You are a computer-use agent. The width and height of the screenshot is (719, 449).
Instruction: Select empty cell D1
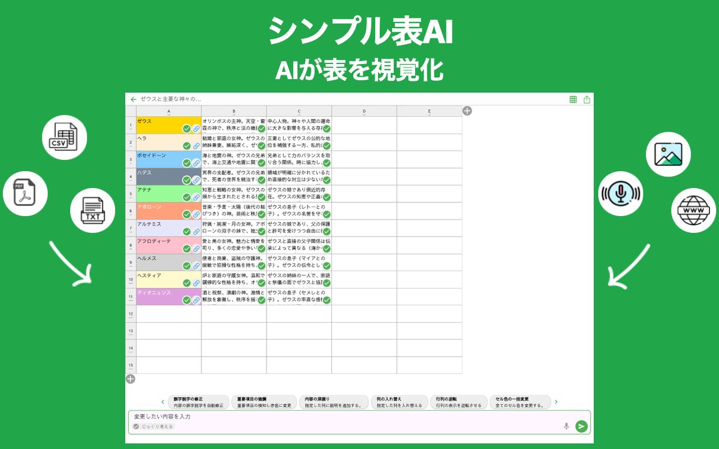[364, 125]
